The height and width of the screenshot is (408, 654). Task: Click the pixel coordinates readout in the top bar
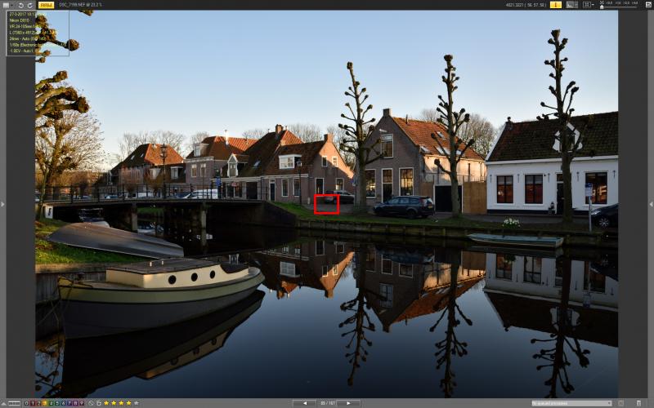526,5
